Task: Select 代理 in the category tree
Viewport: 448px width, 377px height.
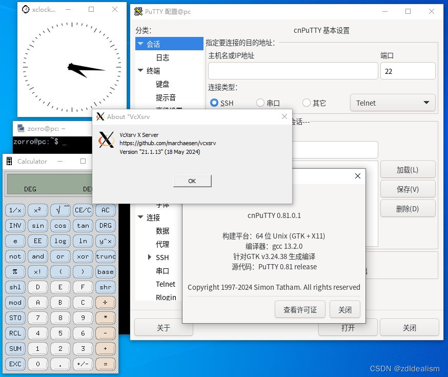Action: (x=162, y=244)
